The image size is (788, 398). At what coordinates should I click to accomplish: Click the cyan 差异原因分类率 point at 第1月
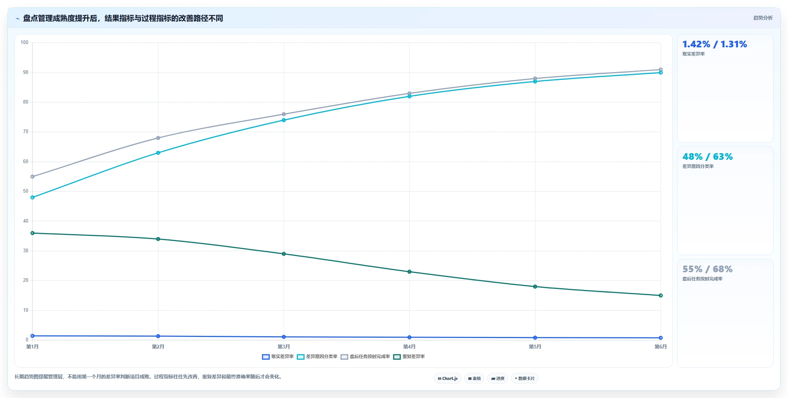[x=33, y=198]
